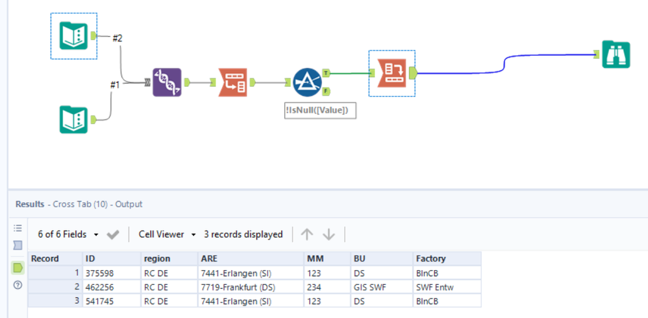Move to next record with down arrow
This screenshot has width=648, height=318.
(329, 234)
